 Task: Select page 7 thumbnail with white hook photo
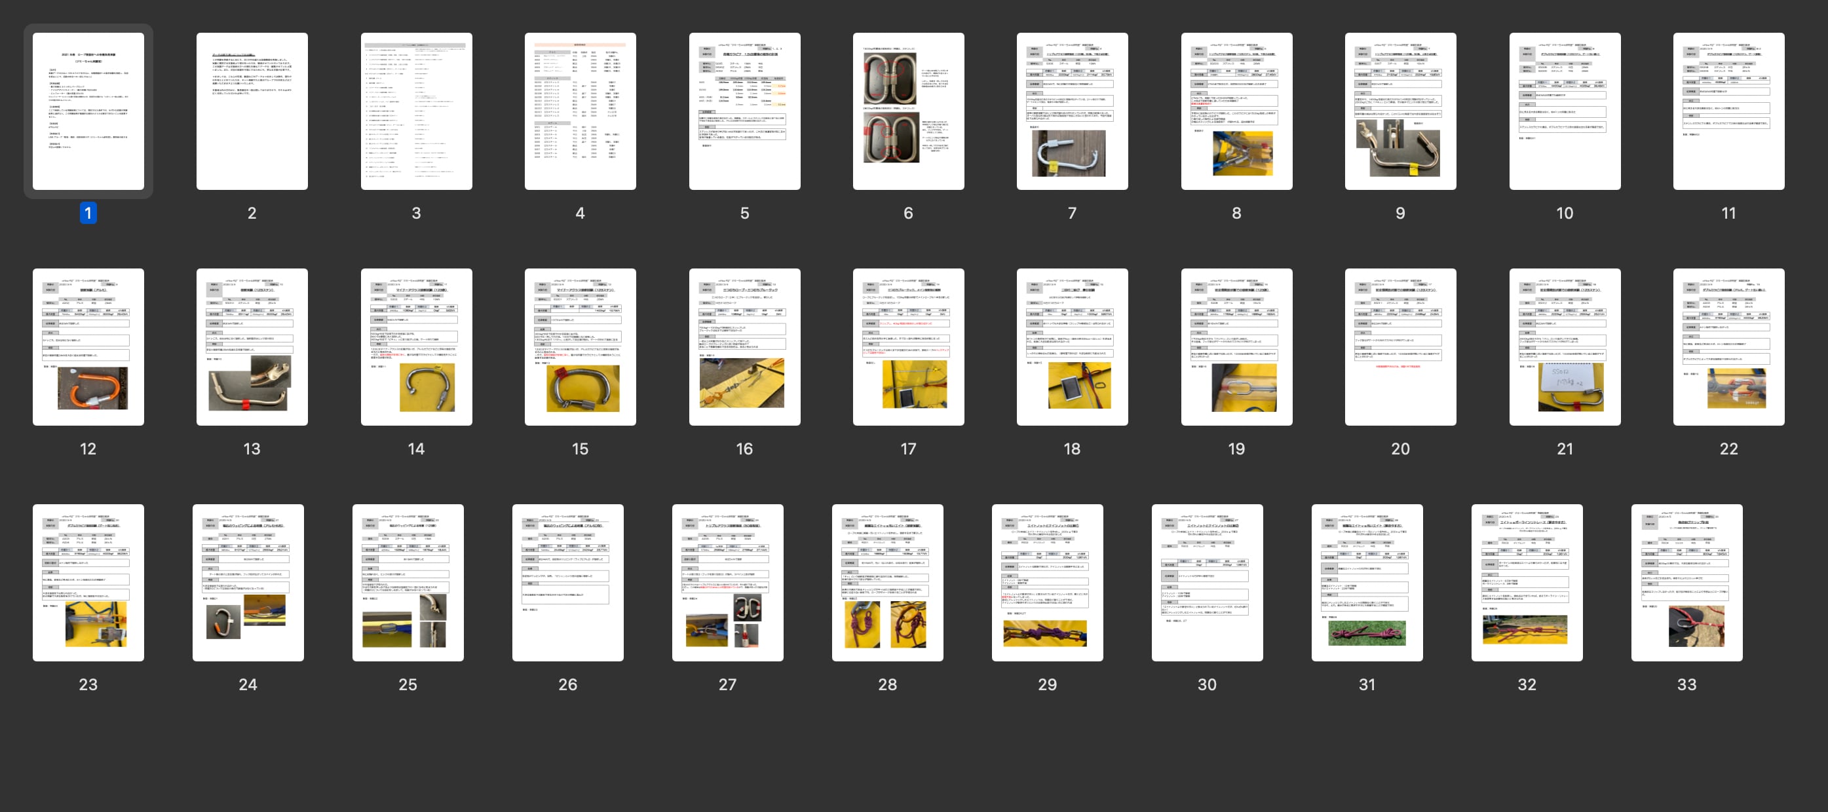1071,111
